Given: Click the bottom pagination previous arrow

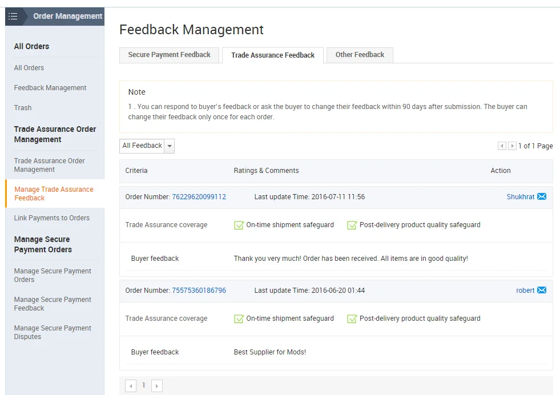Looking at the screenshot, I should click(x=131, y=386).
